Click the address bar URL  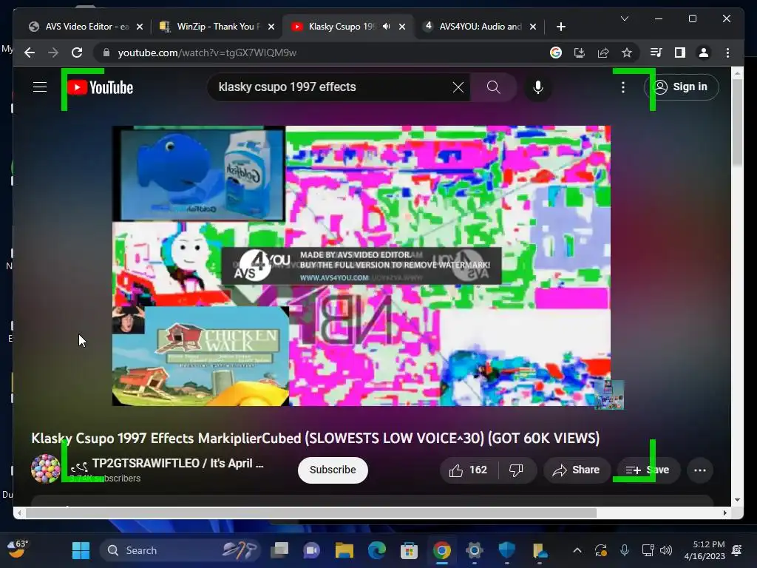[x=207, y=53]
